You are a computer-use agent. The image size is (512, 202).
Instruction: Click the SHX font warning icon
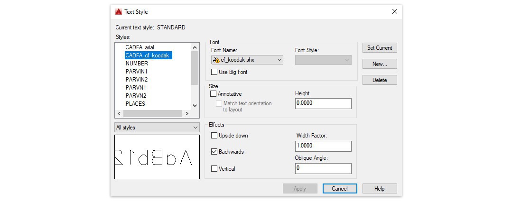tap(216, 60)
